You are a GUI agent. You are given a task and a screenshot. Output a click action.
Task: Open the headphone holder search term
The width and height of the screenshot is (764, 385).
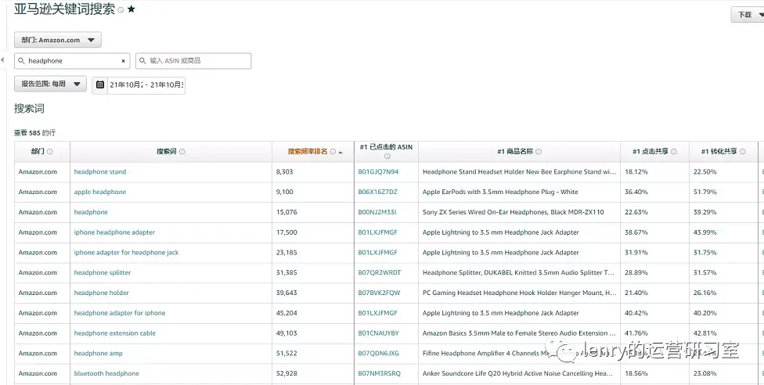click(101, 293)
